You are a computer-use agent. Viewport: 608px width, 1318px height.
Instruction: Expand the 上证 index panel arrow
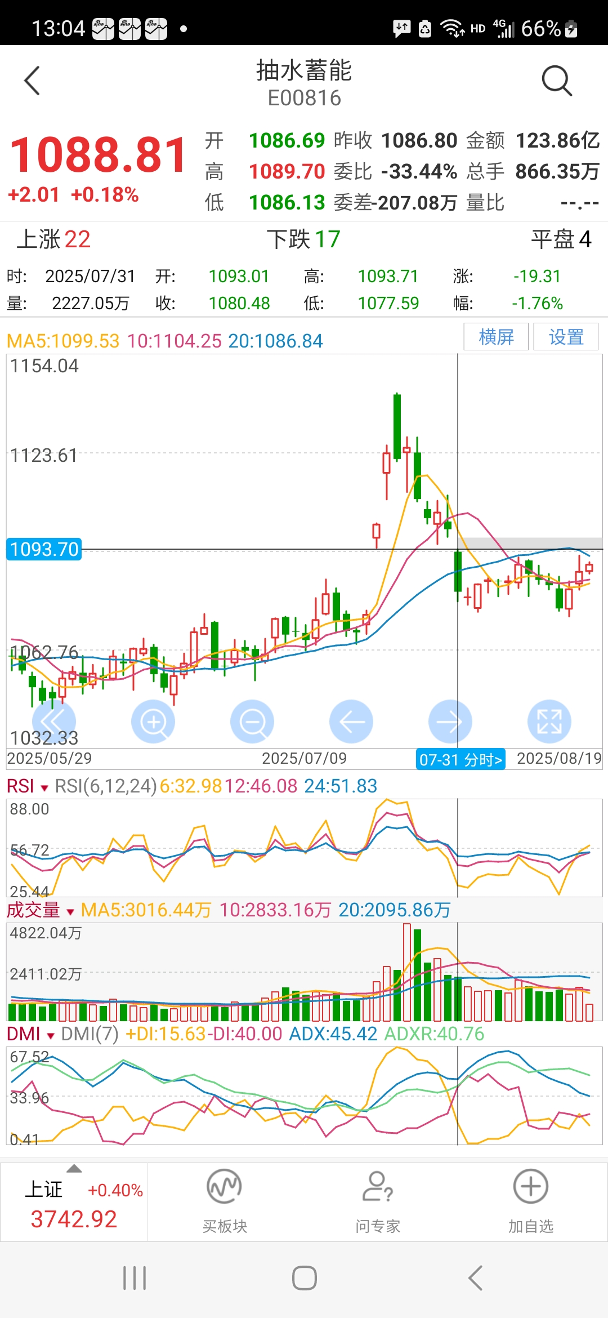(x=74, y=1169)
